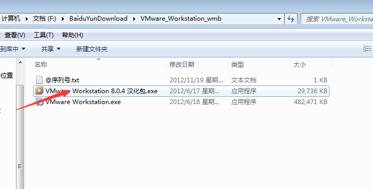Click the change view icon in toolbar

pyautogui.click(x=367, y=49)
